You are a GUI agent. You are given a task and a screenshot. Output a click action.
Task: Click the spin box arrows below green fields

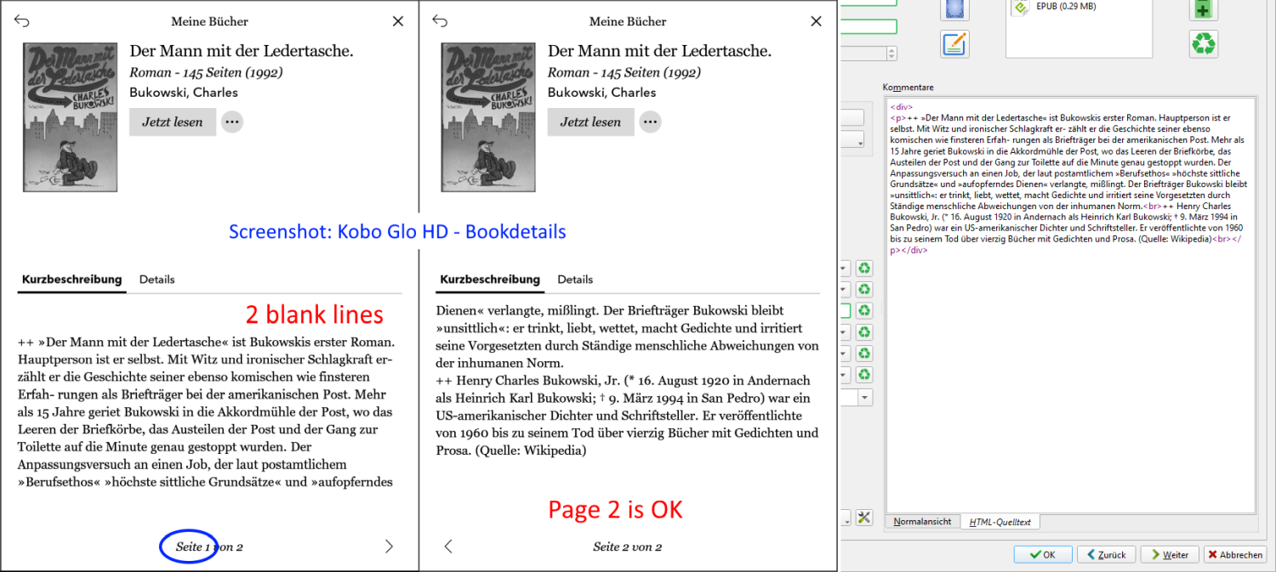891,53
